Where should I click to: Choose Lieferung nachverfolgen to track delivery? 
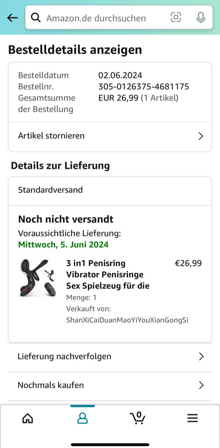pyautogui.click(x=64, y=356)
